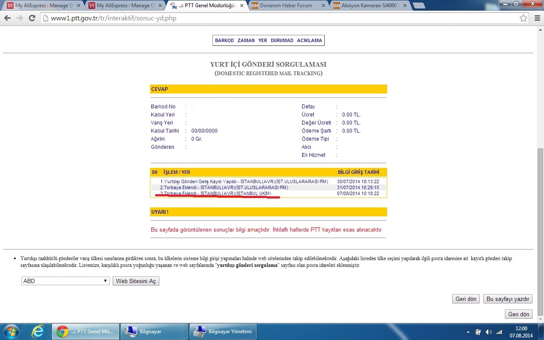Open the Bilgisayar taskbar window

pos(154,331)
